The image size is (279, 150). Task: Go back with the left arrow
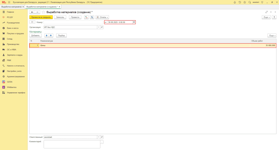(x=32, y=12)
